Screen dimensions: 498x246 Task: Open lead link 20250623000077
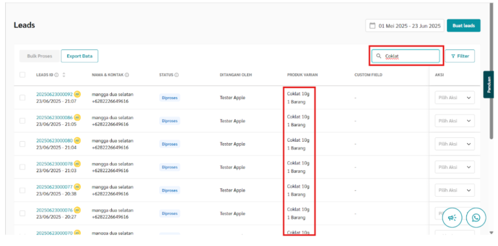54,187
